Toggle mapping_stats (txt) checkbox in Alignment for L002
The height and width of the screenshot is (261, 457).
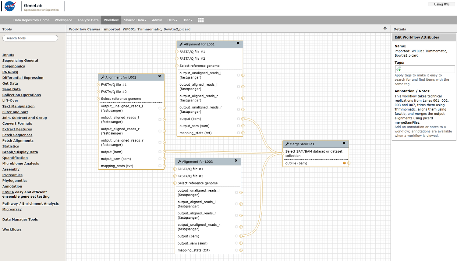coord(160,166)
